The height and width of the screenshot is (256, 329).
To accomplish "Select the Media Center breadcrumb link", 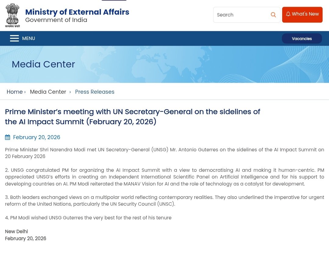I will (x=48, y=92).
